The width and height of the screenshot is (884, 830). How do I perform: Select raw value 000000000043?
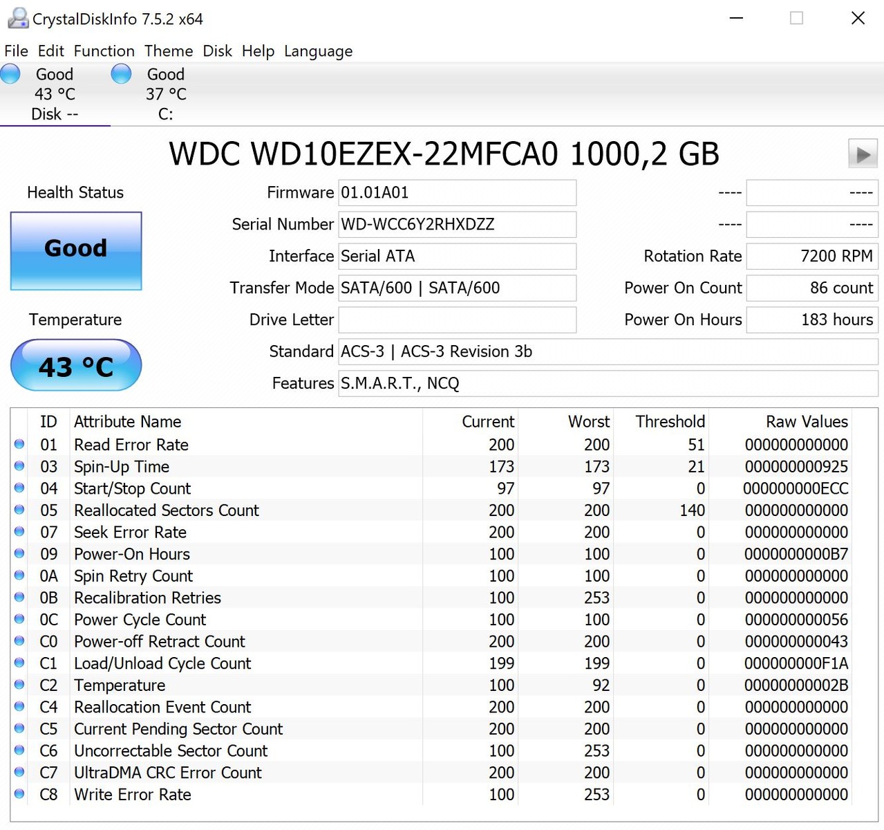[x=796, y=641]
